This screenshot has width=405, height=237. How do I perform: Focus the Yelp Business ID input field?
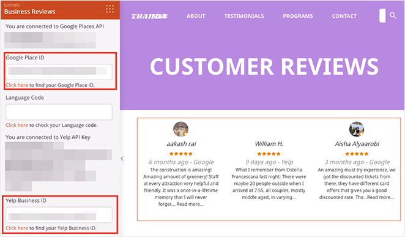(59, 215)
